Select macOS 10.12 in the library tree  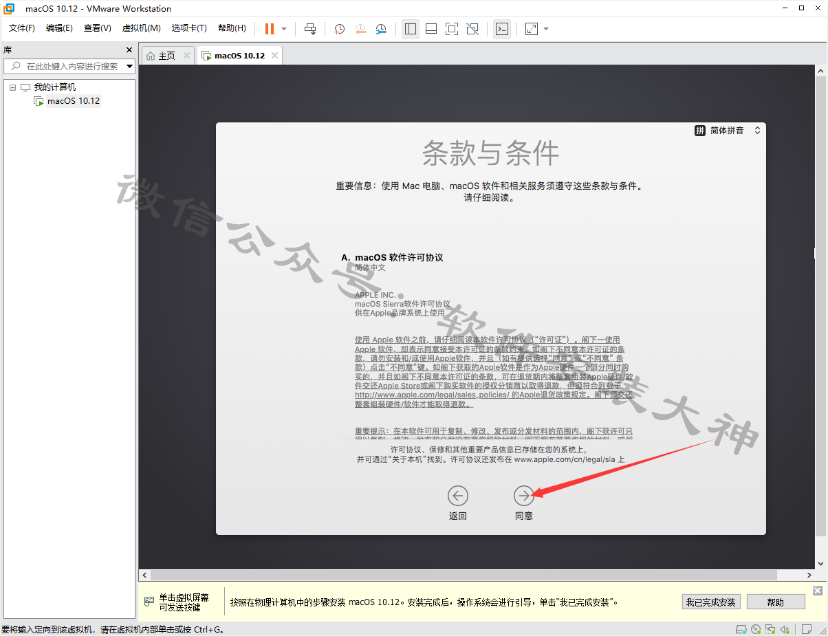tap(73, 101)
